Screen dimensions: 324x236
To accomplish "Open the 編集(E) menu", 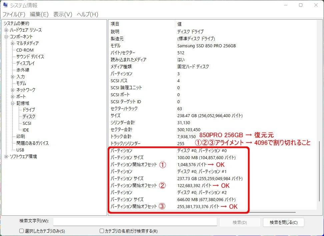I will [39, 14].
